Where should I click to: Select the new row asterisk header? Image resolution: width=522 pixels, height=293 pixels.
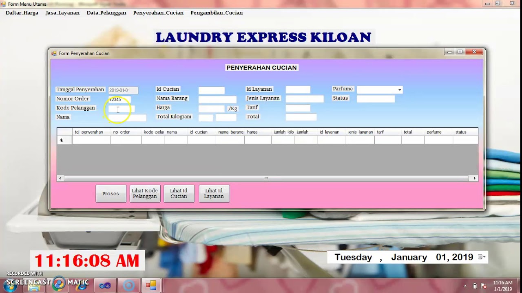(64, 140)
